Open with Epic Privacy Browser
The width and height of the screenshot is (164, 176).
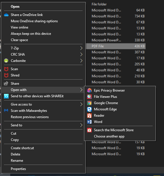click(x=120, y=90)
